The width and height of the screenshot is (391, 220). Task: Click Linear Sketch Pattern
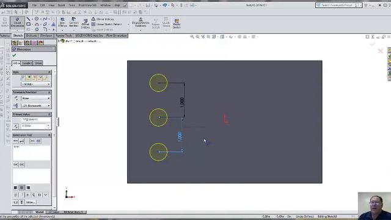(107, 24)
